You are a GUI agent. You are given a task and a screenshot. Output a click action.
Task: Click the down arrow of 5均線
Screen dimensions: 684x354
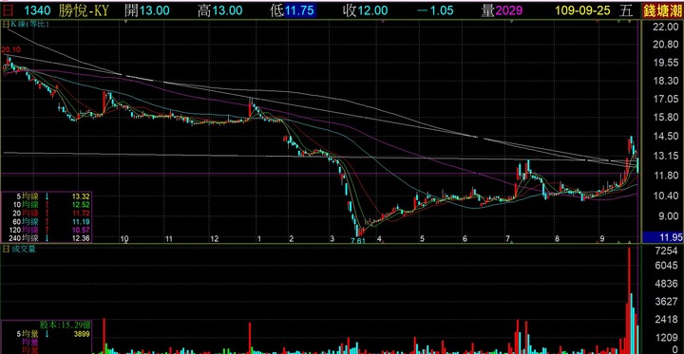tap(47, 196)
